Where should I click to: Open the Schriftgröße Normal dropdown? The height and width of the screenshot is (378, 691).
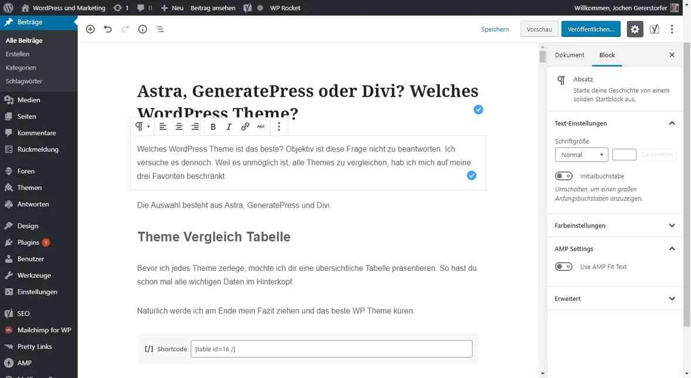[x=581, y=154]
